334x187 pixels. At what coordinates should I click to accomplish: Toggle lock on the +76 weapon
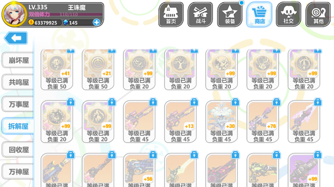tap(277, 102)
